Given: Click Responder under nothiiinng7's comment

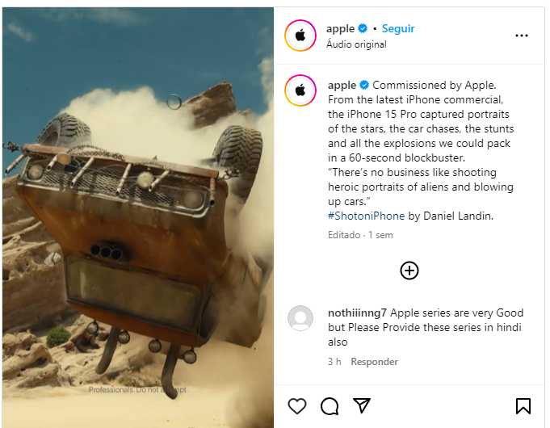Looking at the screenshot, I should coord(374,362).
